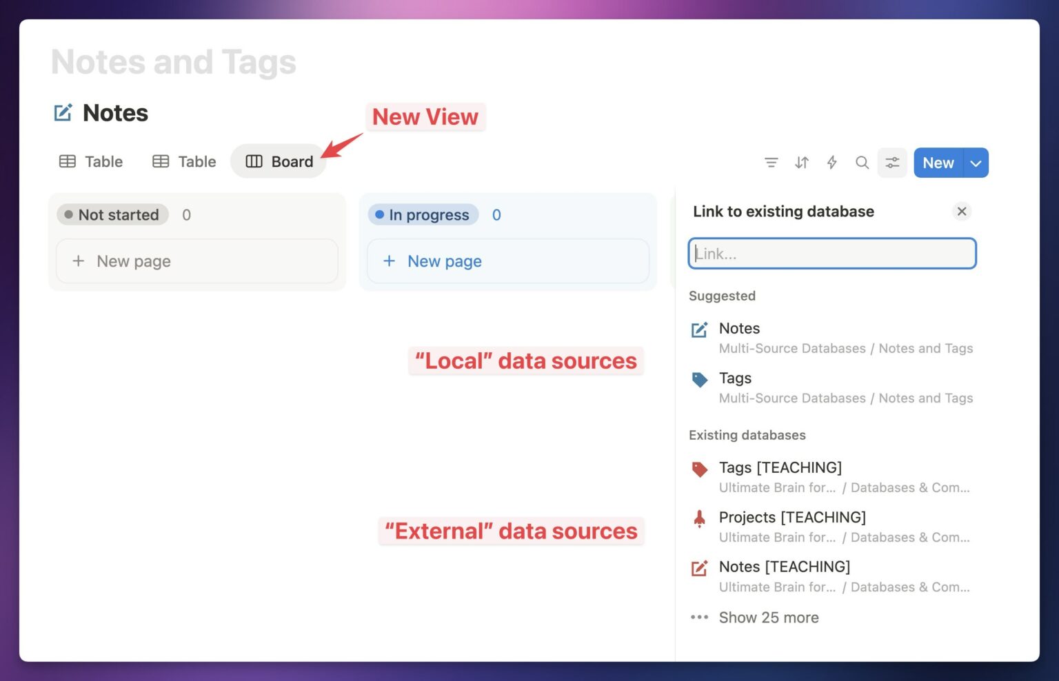Show 25 more existing databases

click(755, 618)
